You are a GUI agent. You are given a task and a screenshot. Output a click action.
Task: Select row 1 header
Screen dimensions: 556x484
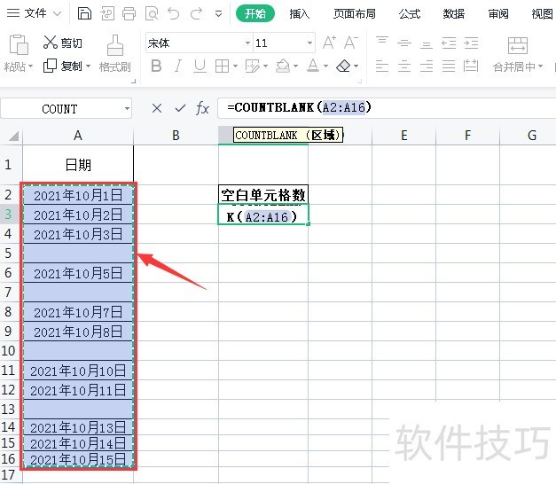[x=9, y=165]
